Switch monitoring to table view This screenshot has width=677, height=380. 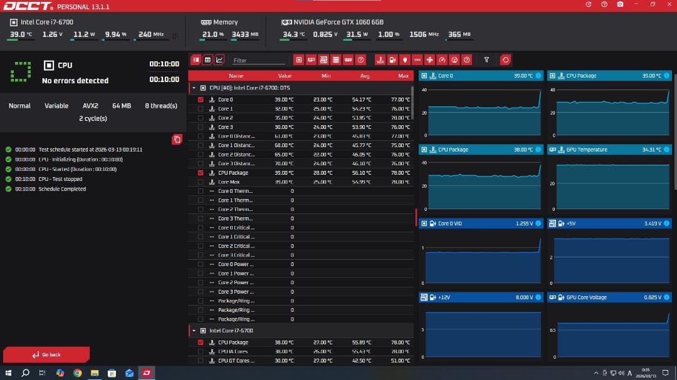(x=207, y=60)
